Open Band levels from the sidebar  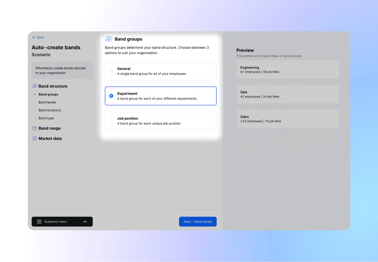pos(47,102)
